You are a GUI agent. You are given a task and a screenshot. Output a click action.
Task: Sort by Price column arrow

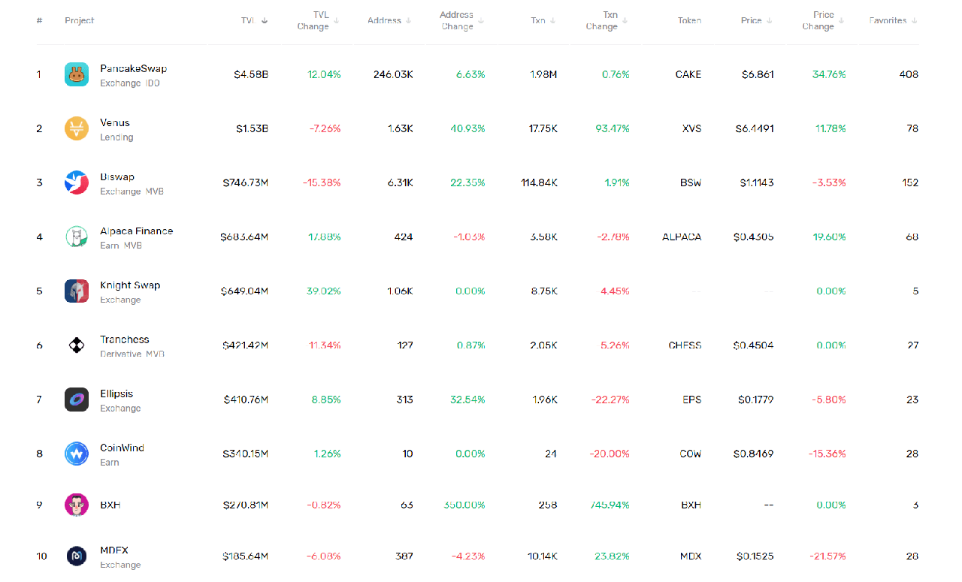[769, 20]
